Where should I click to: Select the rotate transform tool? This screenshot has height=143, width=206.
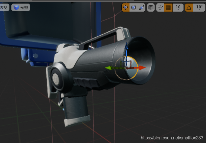pos(134,7)
